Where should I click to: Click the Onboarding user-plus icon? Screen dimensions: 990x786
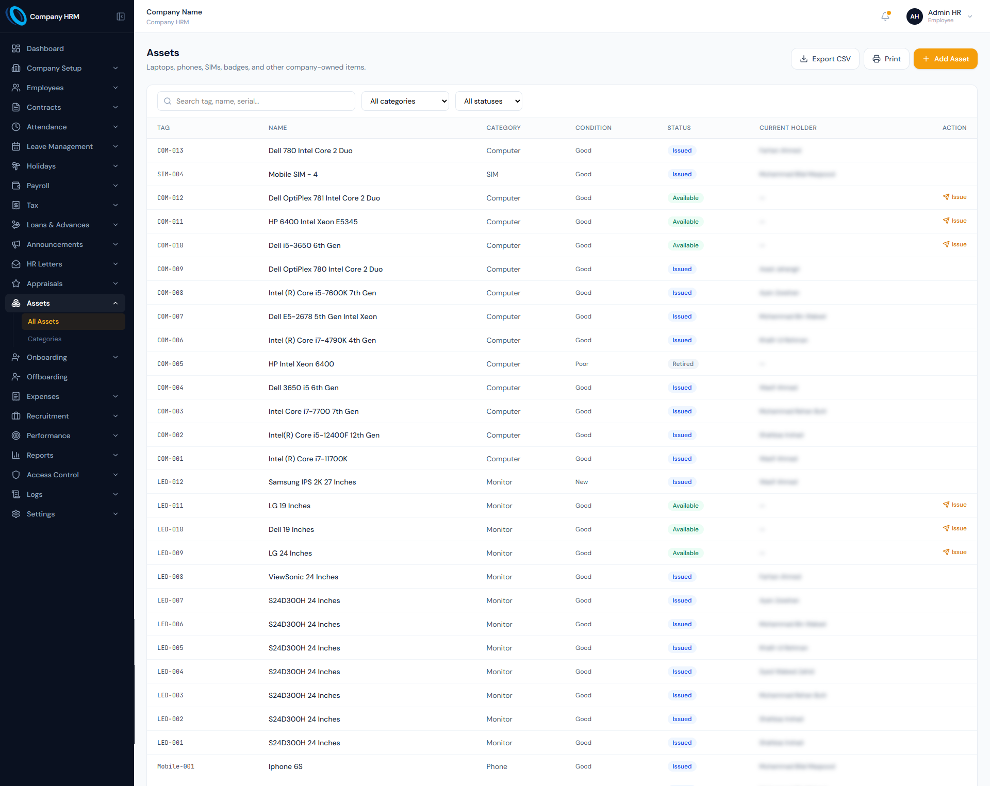point(16,357)
